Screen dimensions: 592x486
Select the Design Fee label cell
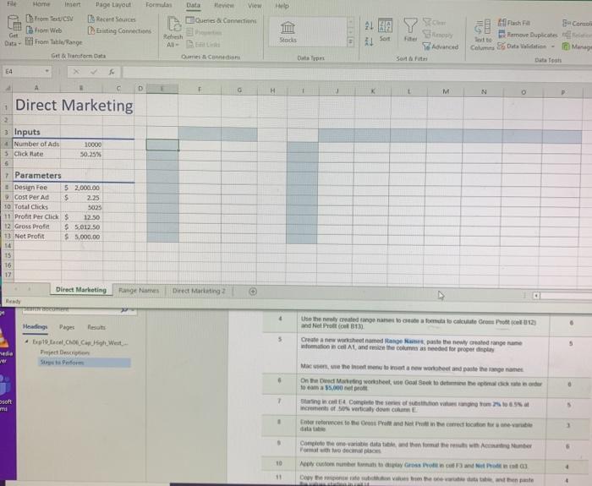37,187
